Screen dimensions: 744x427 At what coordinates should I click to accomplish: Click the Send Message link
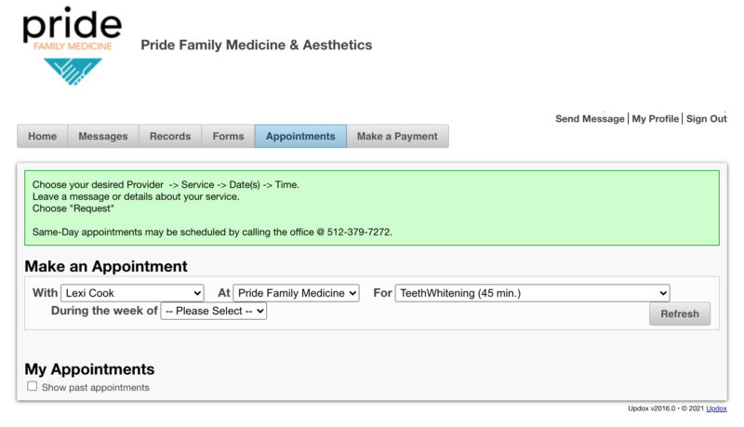point(590,119)
